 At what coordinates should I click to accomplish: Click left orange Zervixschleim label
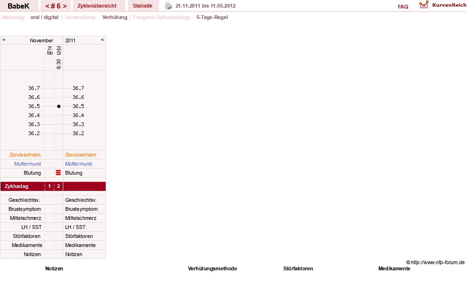pos(25,155)
